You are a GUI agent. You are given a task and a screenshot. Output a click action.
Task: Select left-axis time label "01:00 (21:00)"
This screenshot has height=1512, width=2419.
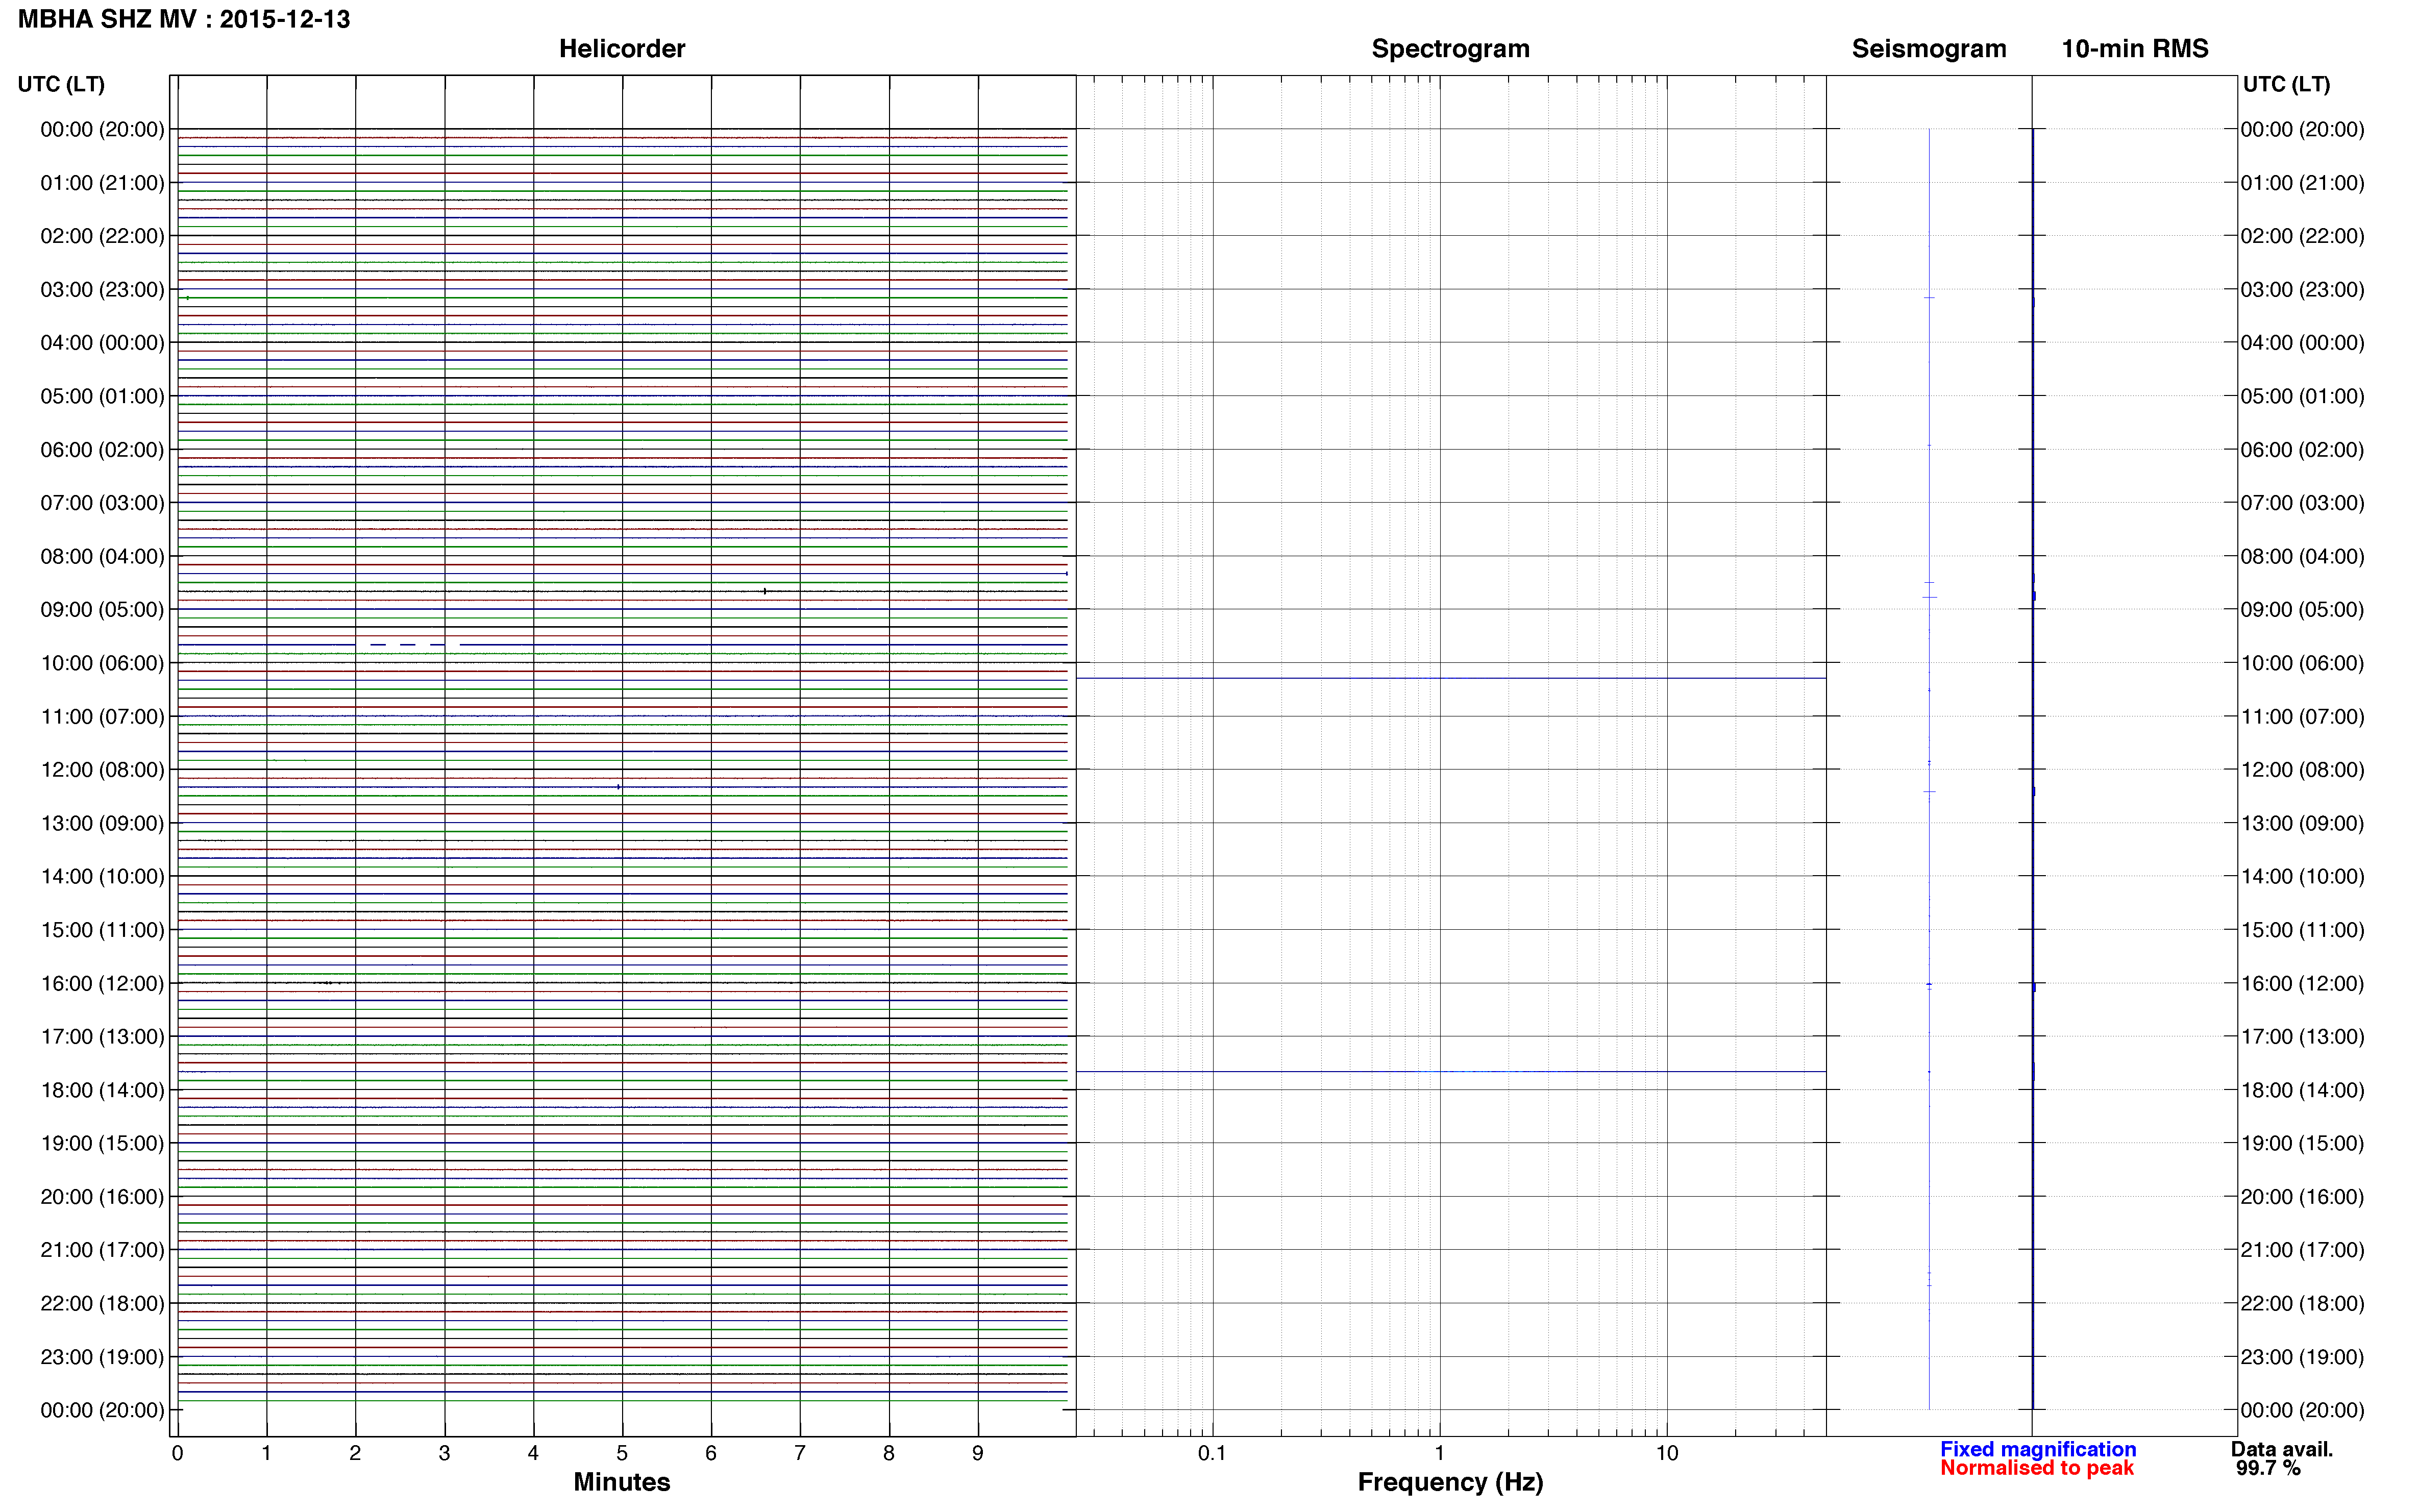102,183
